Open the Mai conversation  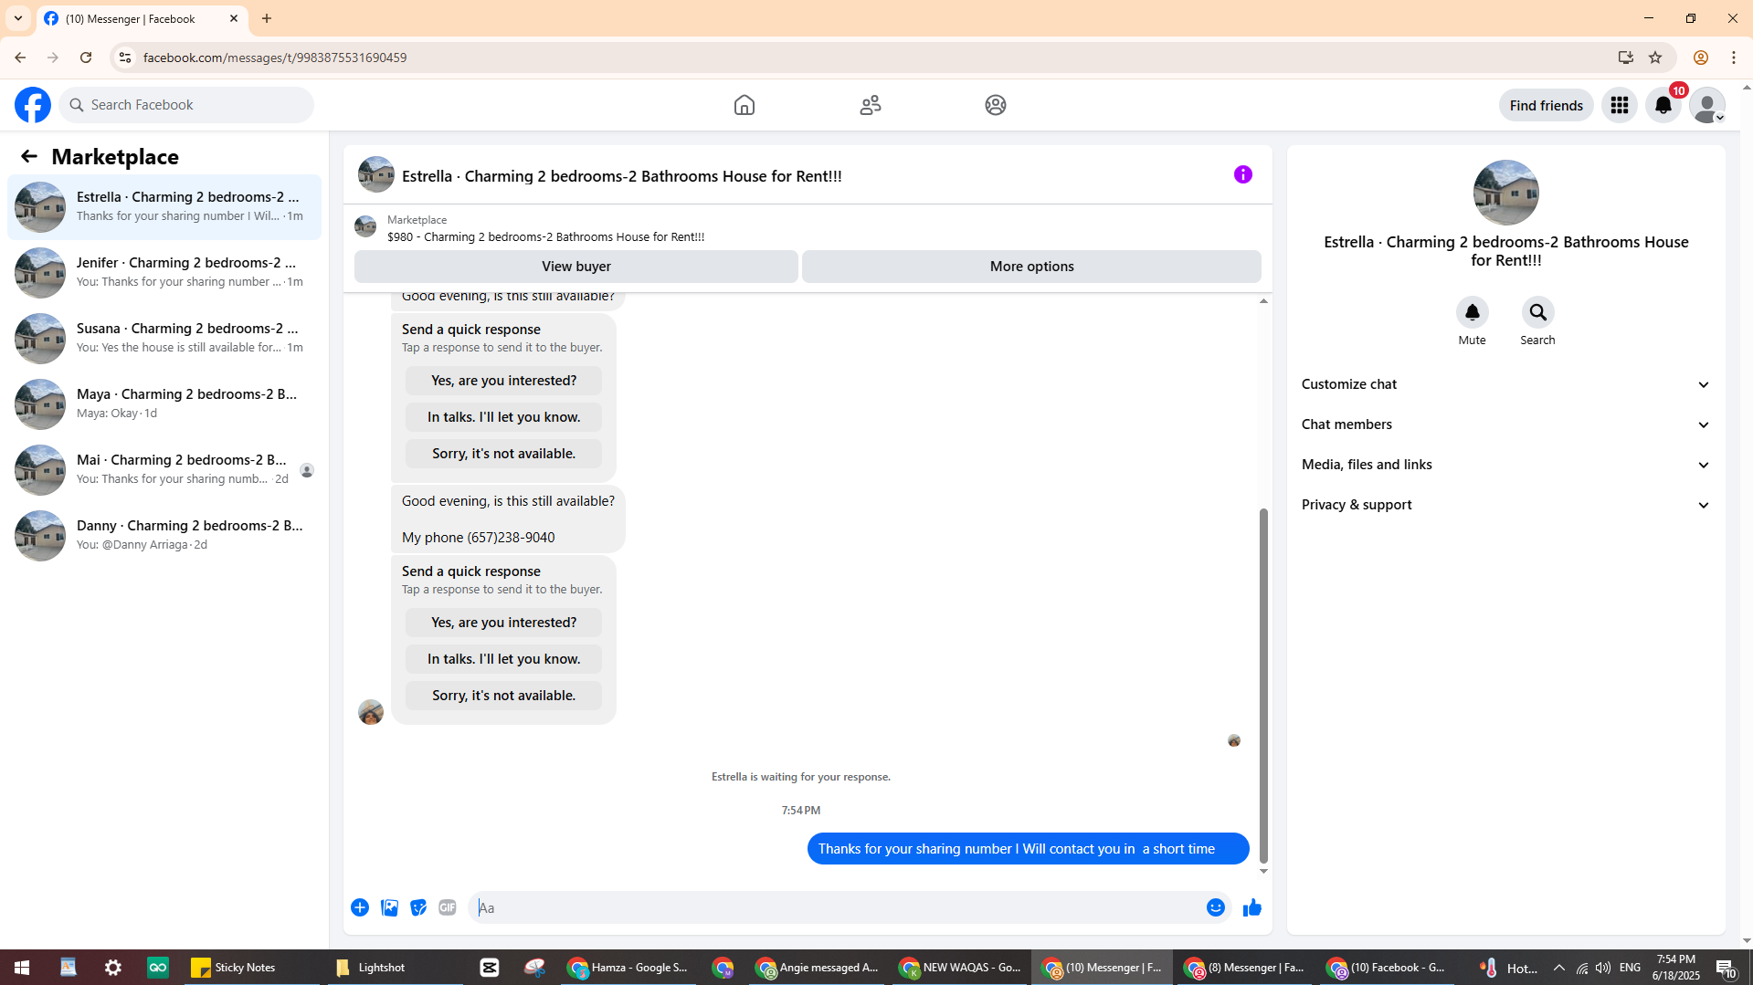point(164,470)
